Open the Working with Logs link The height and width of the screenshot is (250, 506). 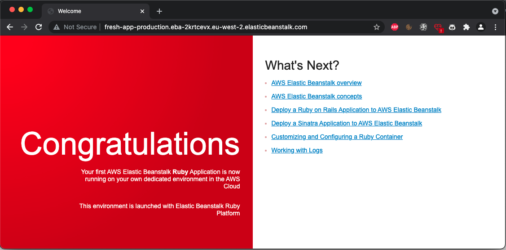(297, 150)
